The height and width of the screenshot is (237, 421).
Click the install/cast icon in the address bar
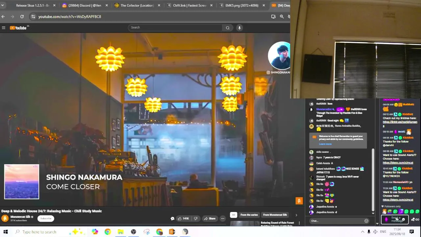[x=273, y=16]
